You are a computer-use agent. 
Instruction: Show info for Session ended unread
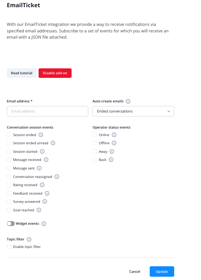(53, 143)
